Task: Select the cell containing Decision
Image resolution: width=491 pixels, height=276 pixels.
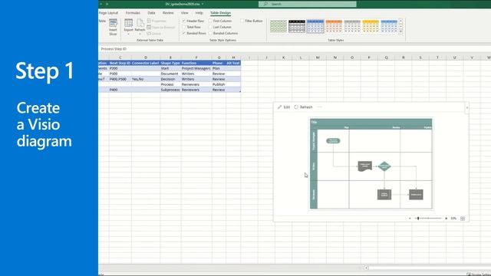Action: coord(170,79)
